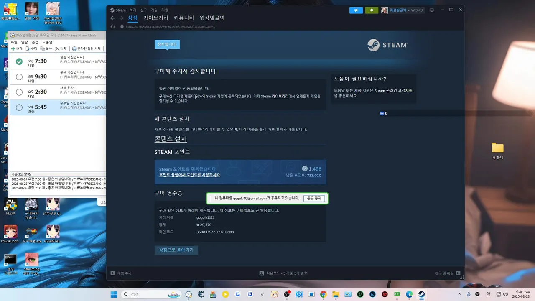
Task: Open the Steam menu in title bar
Action: pyautogui.click(x=118, y=10)
